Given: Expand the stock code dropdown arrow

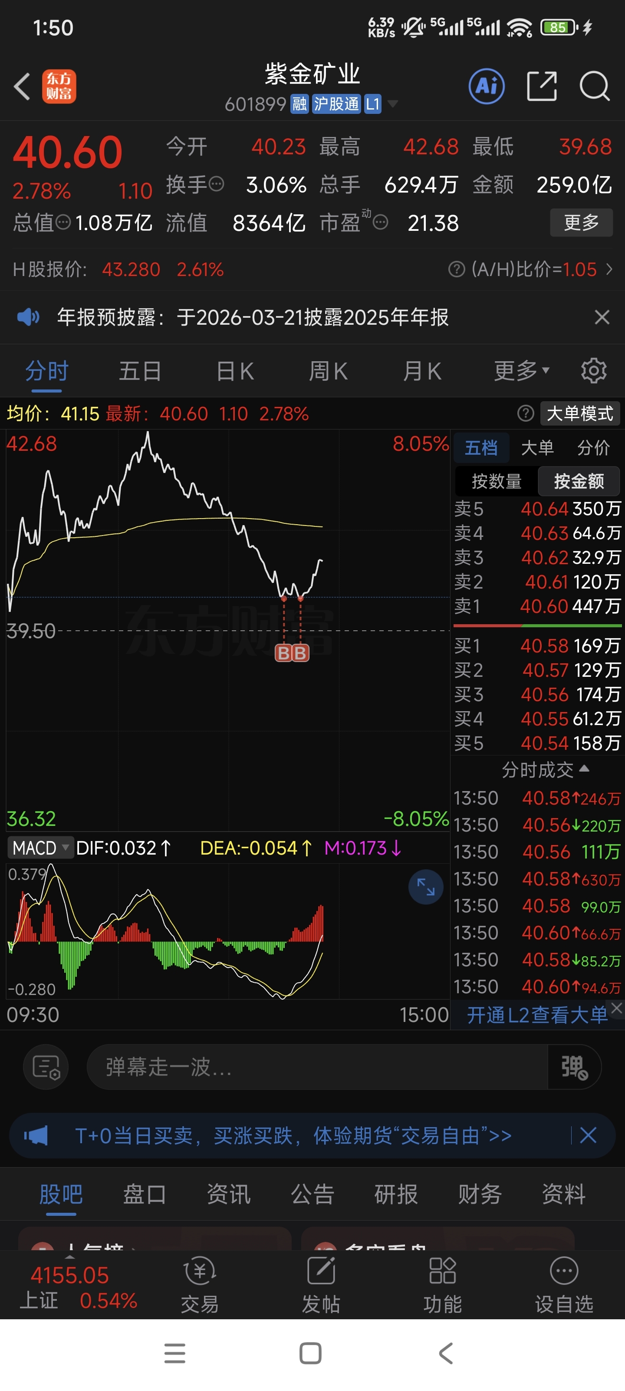Looking at the screenshot, I should [393, 104].
